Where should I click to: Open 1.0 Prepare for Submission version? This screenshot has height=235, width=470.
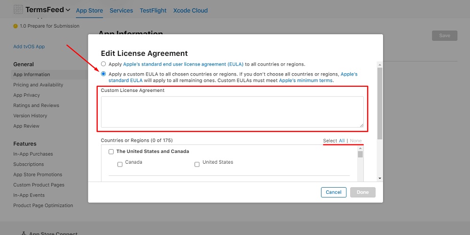(49, 26)
